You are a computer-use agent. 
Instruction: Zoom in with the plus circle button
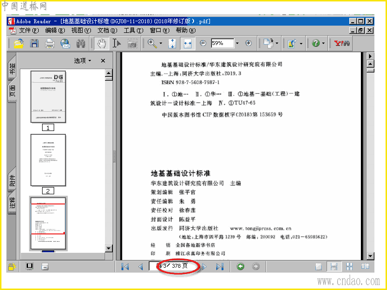click(x=248, y=43)
